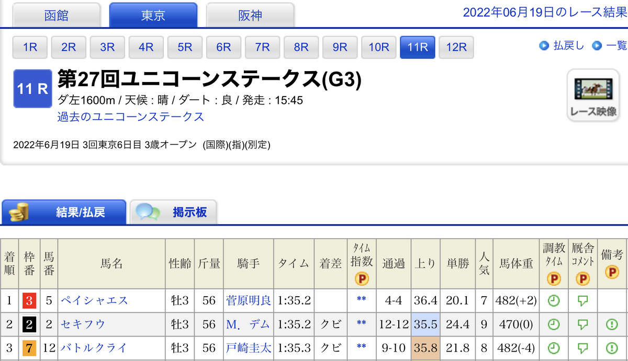
Task: Open stable comment bubble for セキフウ
Action: coord(582,325)
